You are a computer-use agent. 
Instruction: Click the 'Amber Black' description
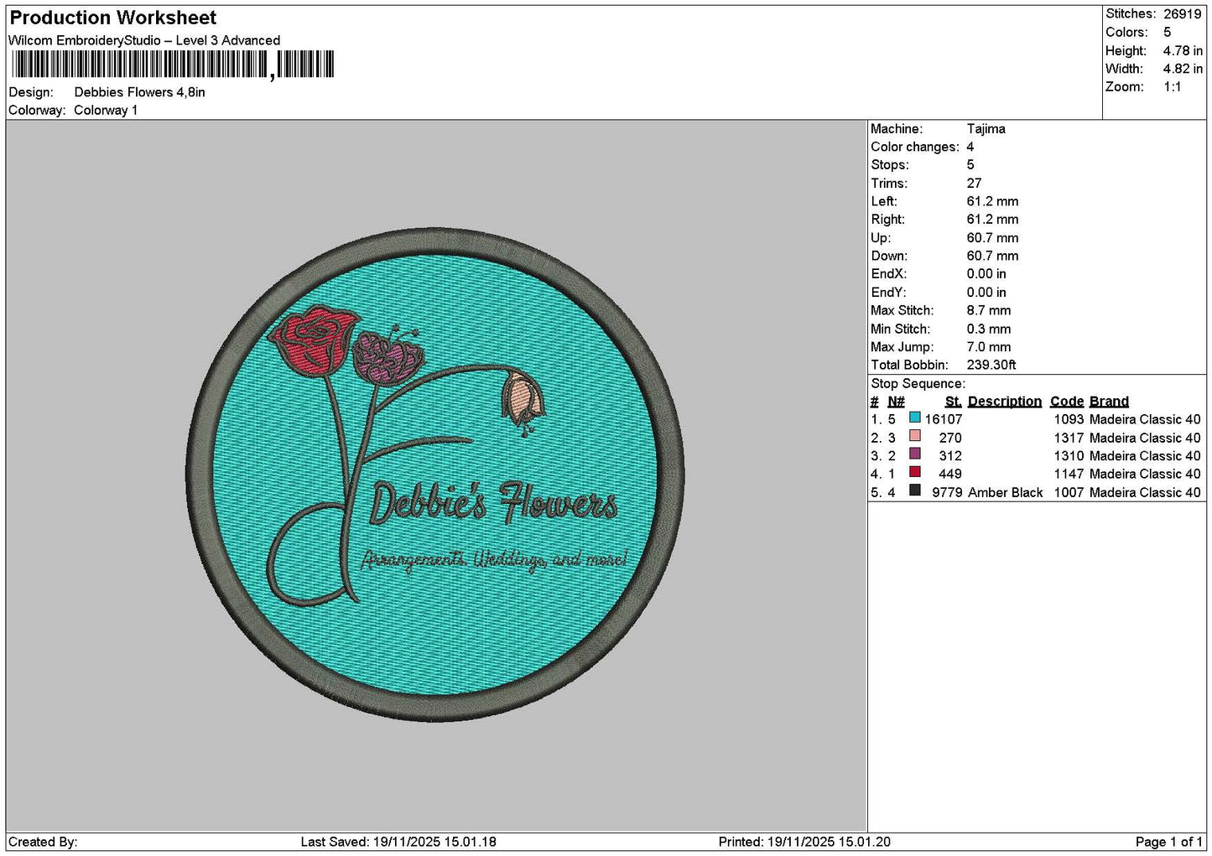[1006, 493]
